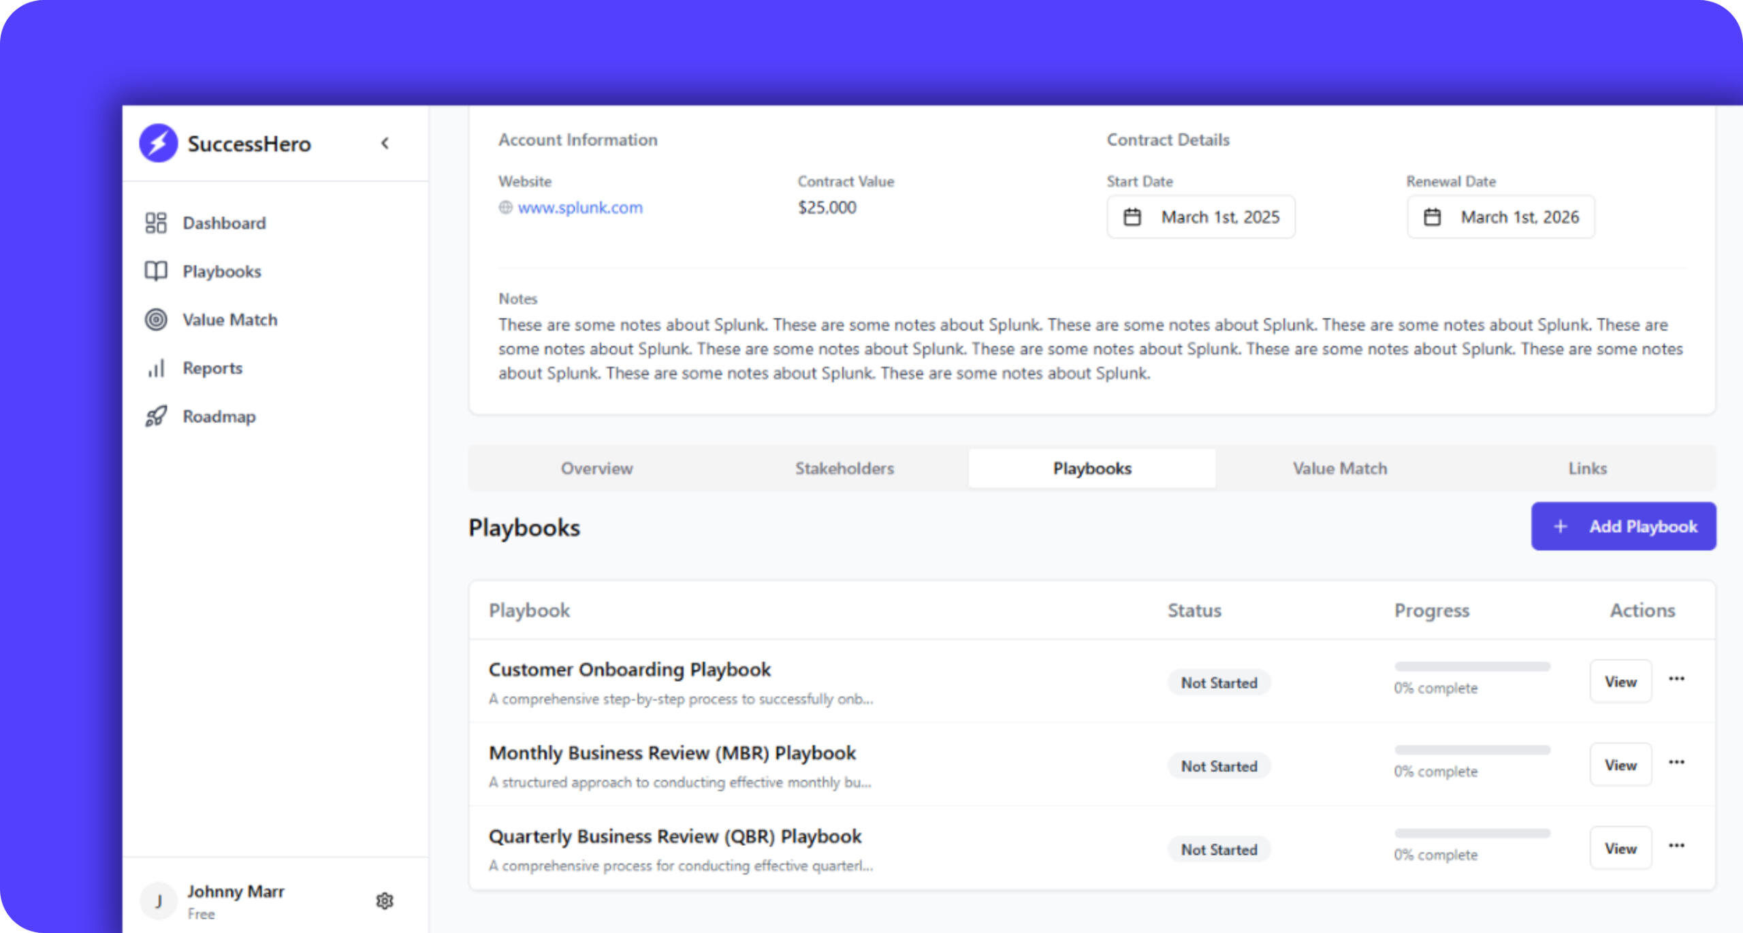The width and height of the screenshot is (1743, 933).
Task: Switch to the Stakeholders tab
Action: [844, 468]
